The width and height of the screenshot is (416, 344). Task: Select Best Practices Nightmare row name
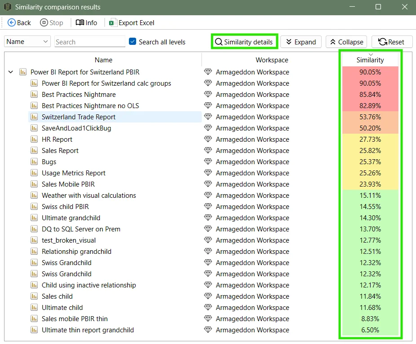(x=79, y=95)
